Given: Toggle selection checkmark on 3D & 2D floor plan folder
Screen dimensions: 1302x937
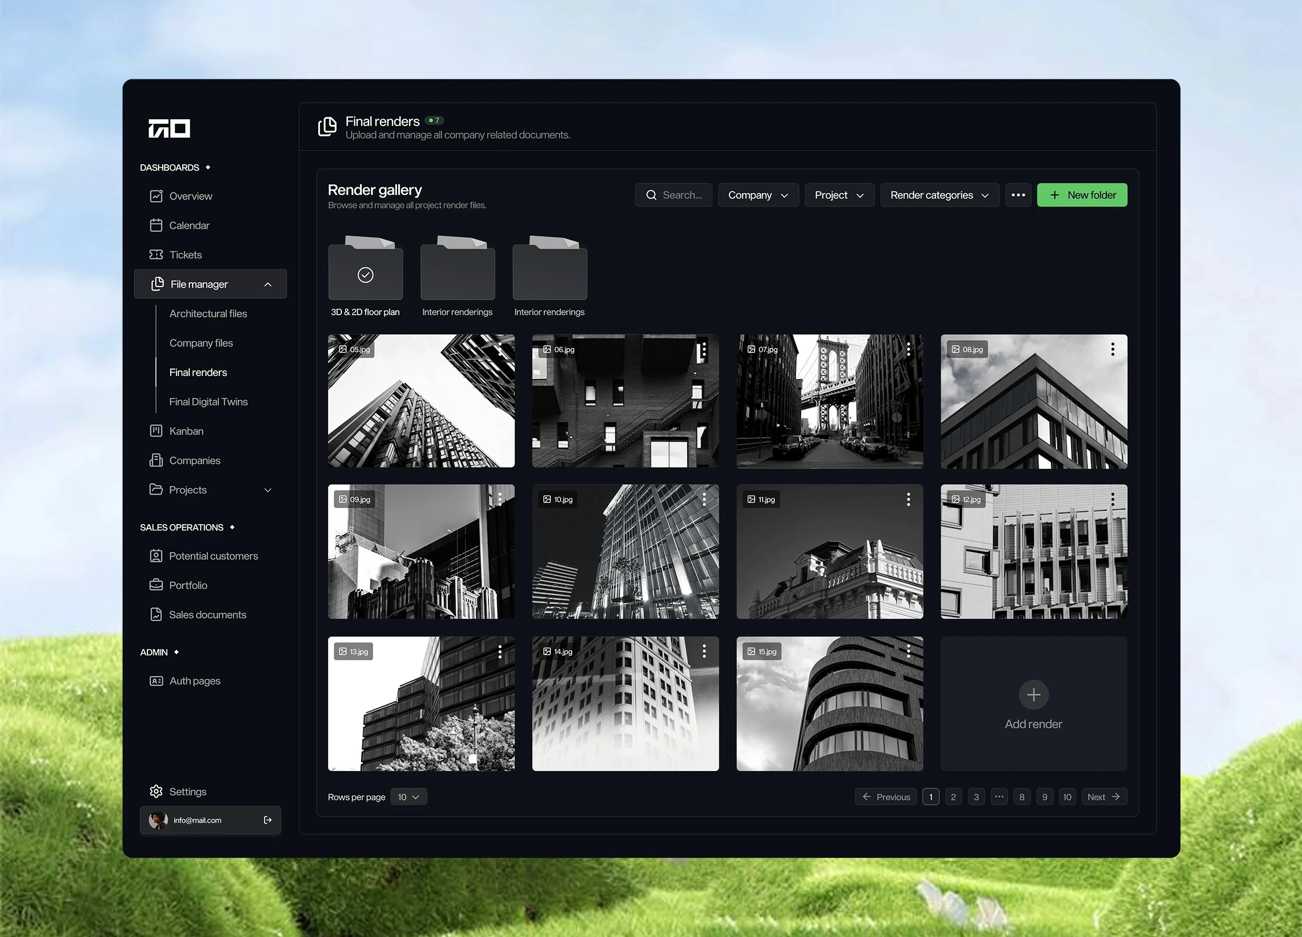Looking at the screenshot, I should coord(365,275).
